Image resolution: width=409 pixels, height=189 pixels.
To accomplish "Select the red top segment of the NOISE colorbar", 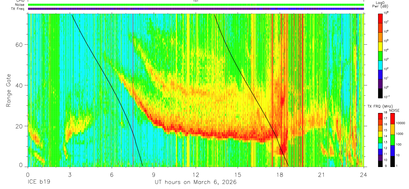I will tap(393, 119).
